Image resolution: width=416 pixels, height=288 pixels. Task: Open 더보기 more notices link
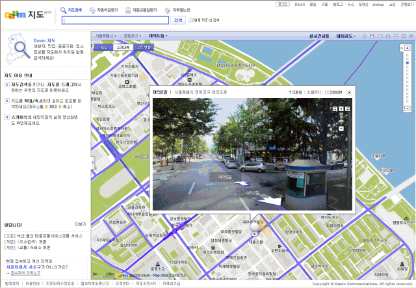(81, 224)
